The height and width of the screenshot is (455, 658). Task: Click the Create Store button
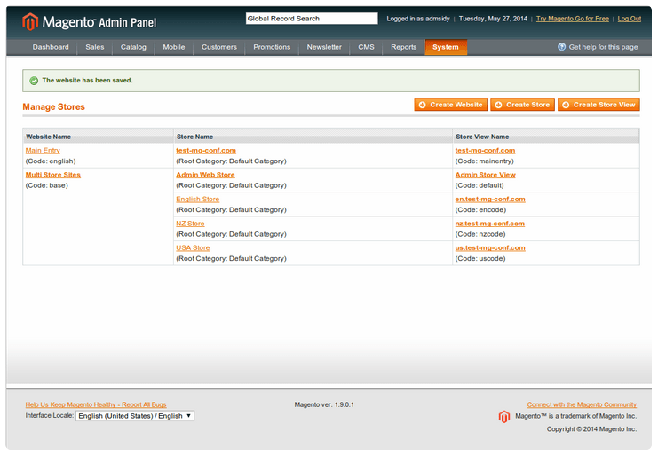pyautogui.click(x=522, y=105)
